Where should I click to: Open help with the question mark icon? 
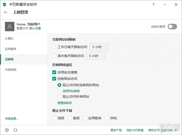[x=153, y=5]
